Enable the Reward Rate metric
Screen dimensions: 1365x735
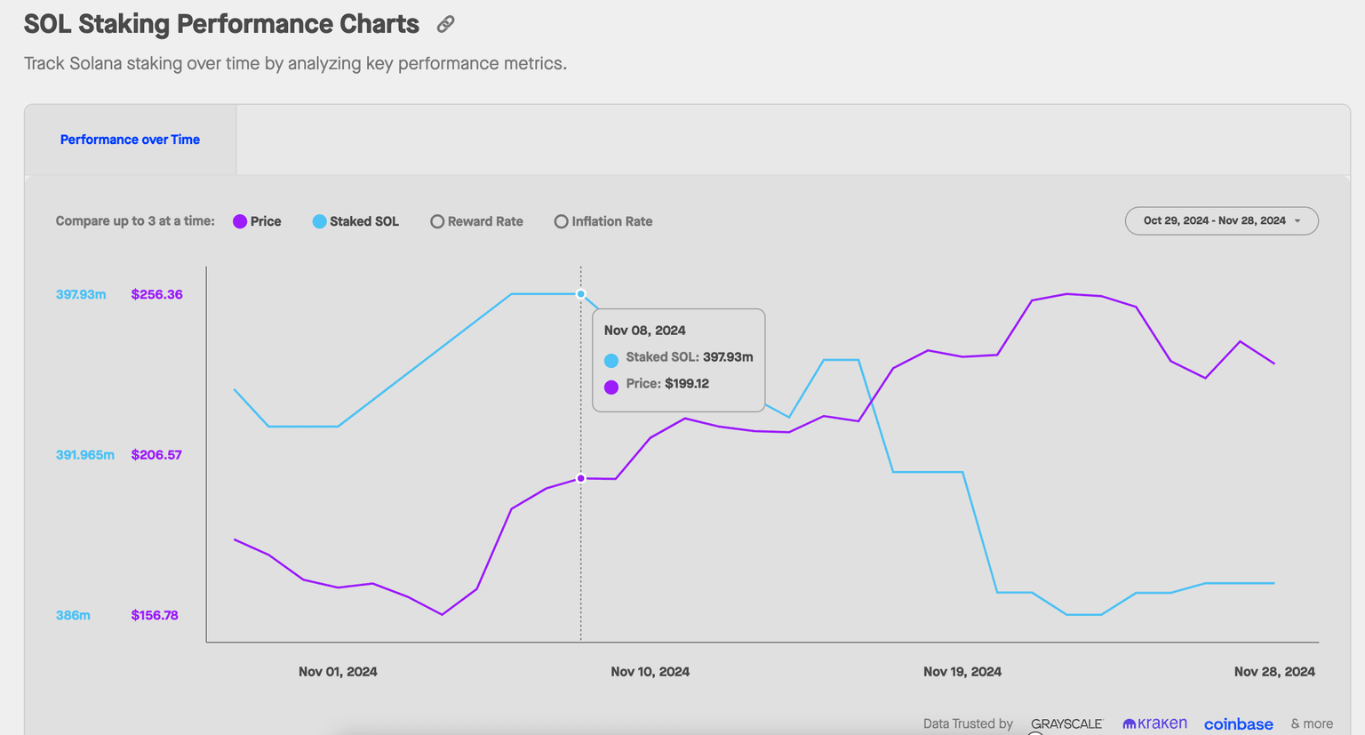click(x=476, y=221)
